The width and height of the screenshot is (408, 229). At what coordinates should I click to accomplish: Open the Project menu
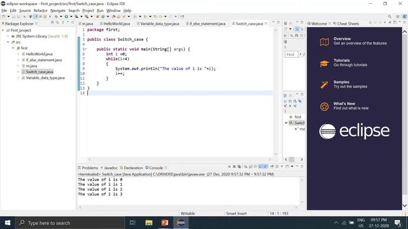tap(88, 11)
